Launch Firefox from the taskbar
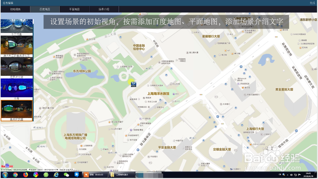Viewport: 318px width, 179px height. (x=26, y=175)
